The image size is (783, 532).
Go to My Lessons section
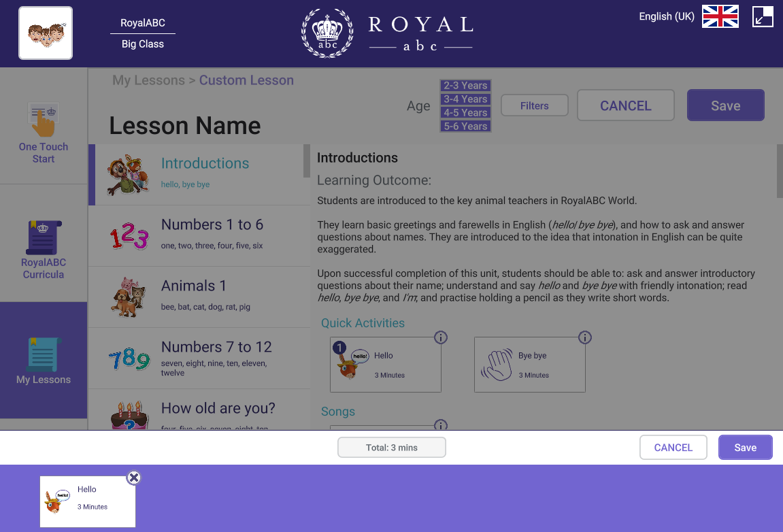tap(44, 360)
